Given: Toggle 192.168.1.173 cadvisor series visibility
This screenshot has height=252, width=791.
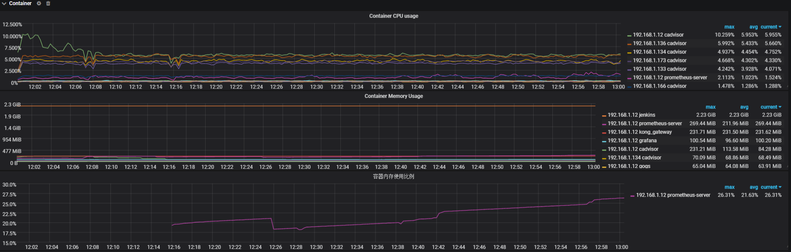Looking at the screenshot, I should [x=660, y=61].
